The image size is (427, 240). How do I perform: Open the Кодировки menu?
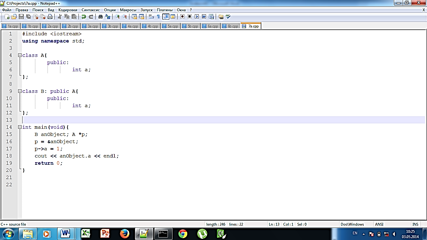point(68,10)
